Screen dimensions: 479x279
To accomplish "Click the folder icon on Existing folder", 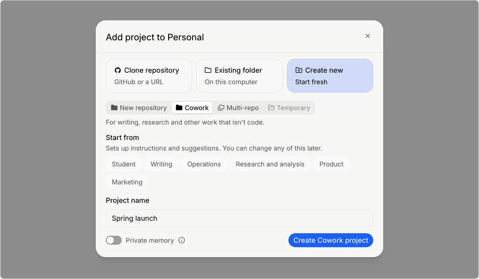I will [208, 70].
